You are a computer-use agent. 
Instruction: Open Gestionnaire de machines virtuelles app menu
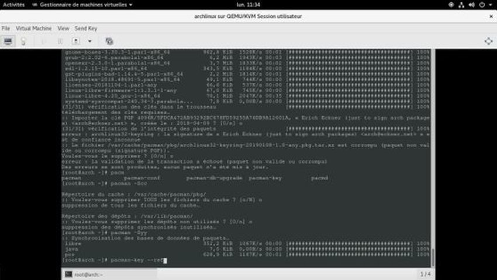(82, 5)
